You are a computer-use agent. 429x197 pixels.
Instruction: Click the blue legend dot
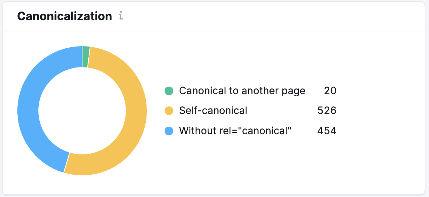click(x=169, y=131)
